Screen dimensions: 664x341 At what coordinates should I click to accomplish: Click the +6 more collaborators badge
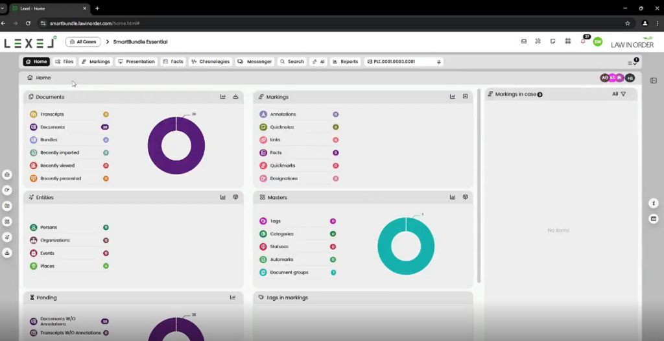630,78
